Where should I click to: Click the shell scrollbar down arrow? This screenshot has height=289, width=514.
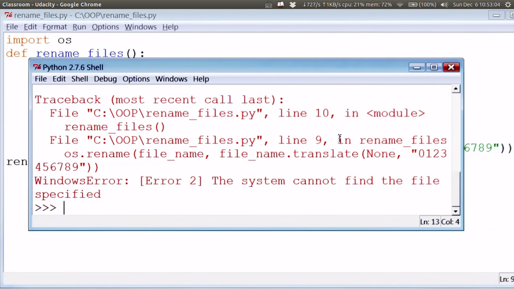coord(456,211)
